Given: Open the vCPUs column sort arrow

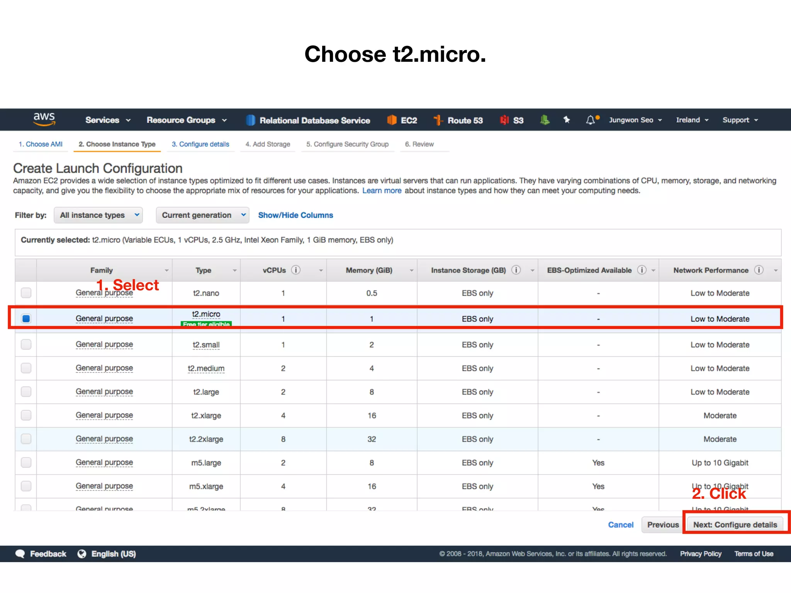Looking at the screenshot, I should (x=321, y=271).
